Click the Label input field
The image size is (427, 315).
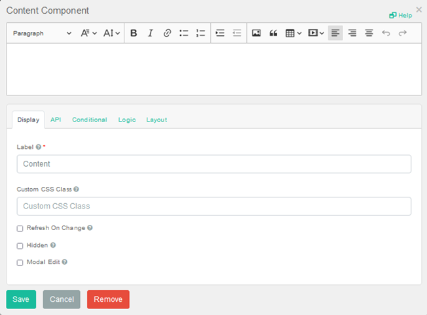point(214,164)
